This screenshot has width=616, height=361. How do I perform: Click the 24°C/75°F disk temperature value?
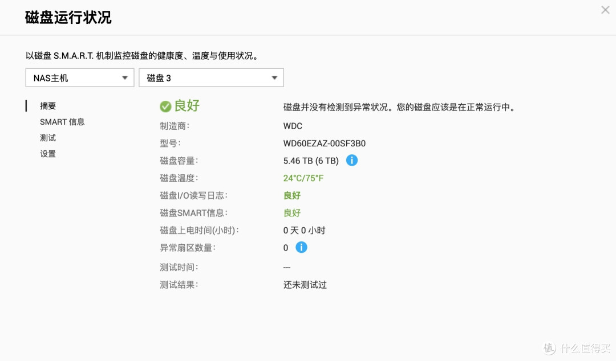pos(304,178)
